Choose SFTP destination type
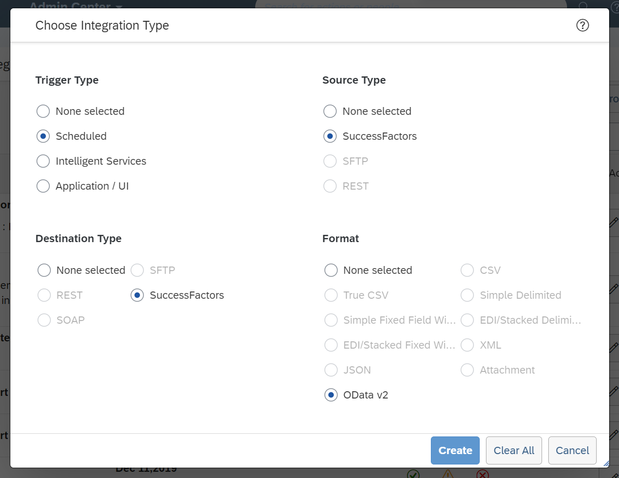Image resolution: width=619 pixels, height=478 pixels. tap(137, 270)
